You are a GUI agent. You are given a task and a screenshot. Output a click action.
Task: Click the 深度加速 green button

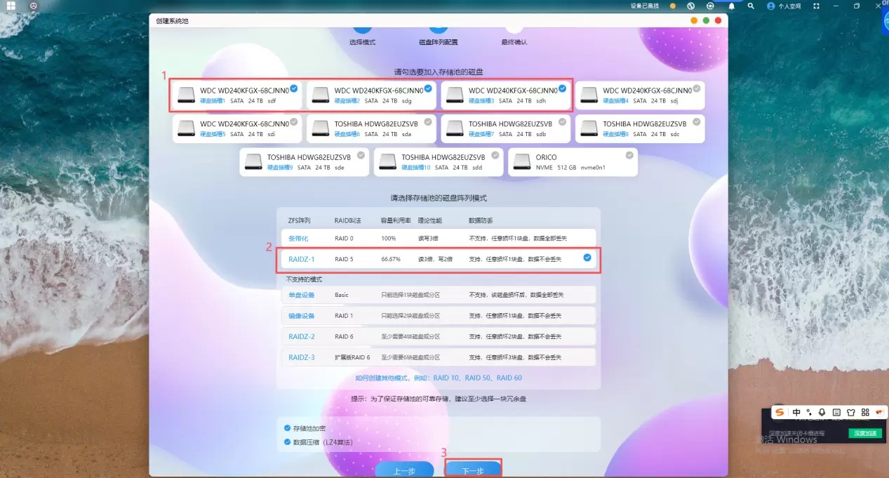(x=864, y=433)
